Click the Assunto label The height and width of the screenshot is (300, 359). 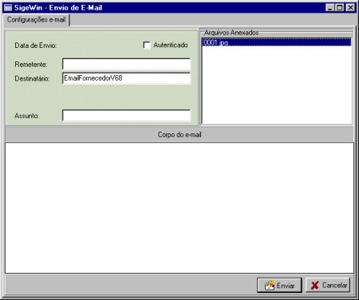(26, 116)
